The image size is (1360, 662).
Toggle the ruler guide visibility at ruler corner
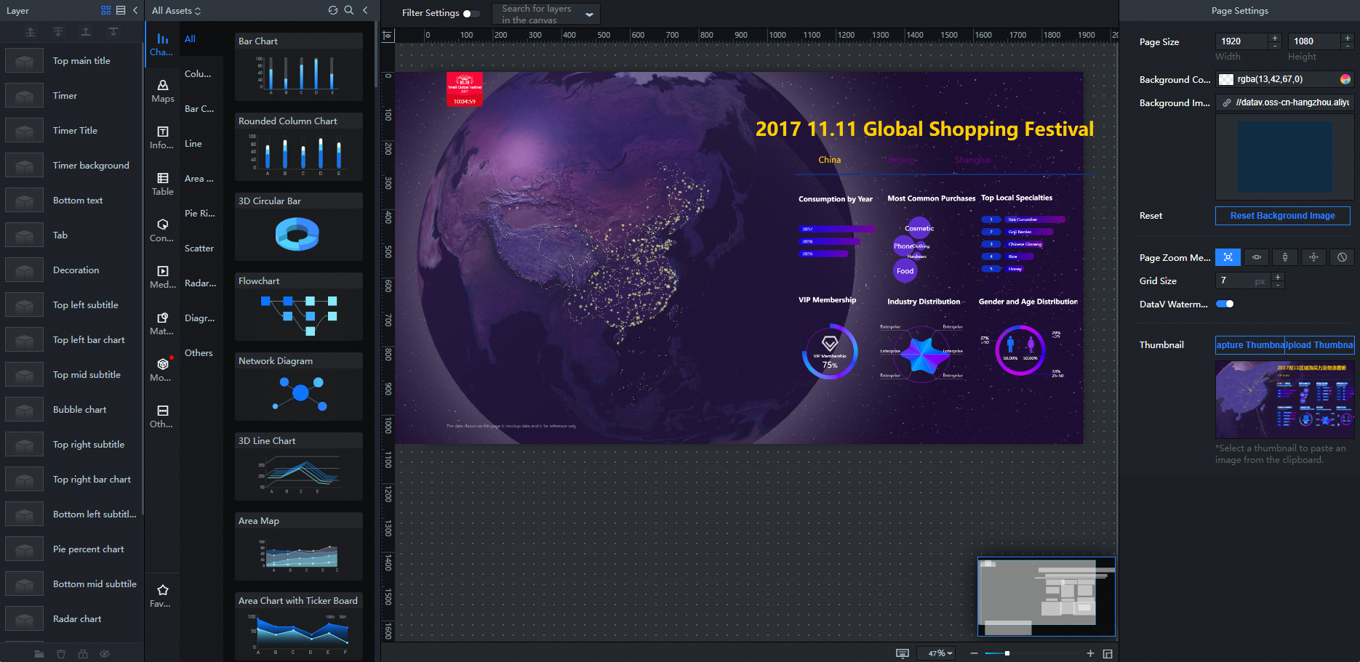[388, 35]
